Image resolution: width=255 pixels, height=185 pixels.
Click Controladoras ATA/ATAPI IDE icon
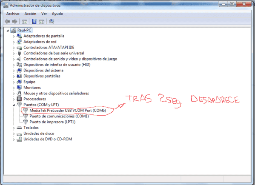pyautogui.click(x=19, y=48)
